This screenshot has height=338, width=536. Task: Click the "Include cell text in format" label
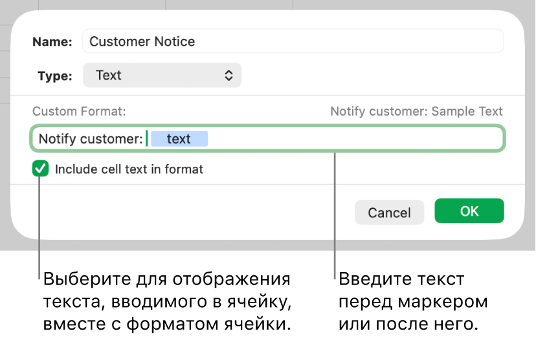pos(129,169)
